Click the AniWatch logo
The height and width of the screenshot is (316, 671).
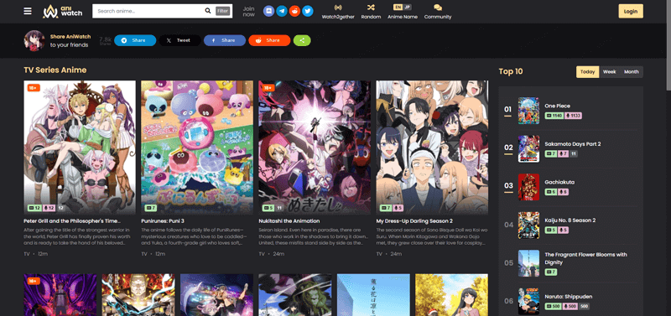tap(62, 11)
